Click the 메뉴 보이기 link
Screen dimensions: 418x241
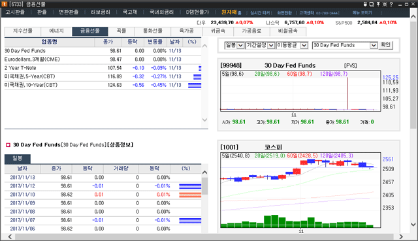(x=362, y=12)
